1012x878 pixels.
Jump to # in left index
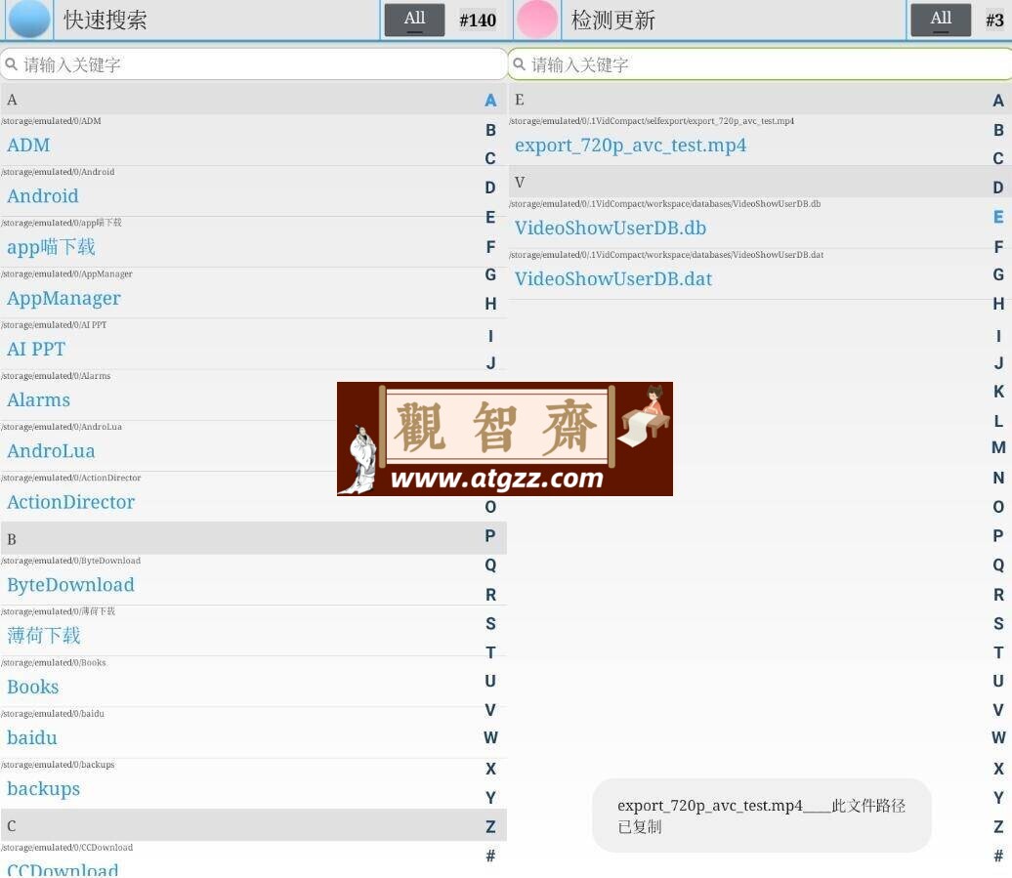(x=490, y=857)
